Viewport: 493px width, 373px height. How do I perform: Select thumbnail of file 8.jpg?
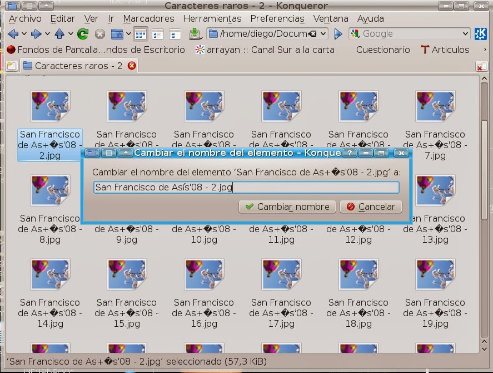[50, 190]
